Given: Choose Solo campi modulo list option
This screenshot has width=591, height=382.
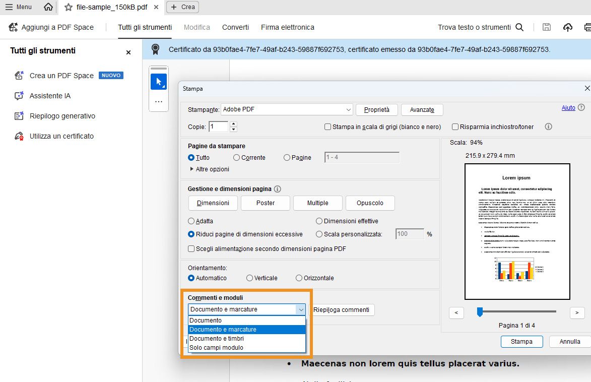Looking at the screenshot, I should pos(246,347).
